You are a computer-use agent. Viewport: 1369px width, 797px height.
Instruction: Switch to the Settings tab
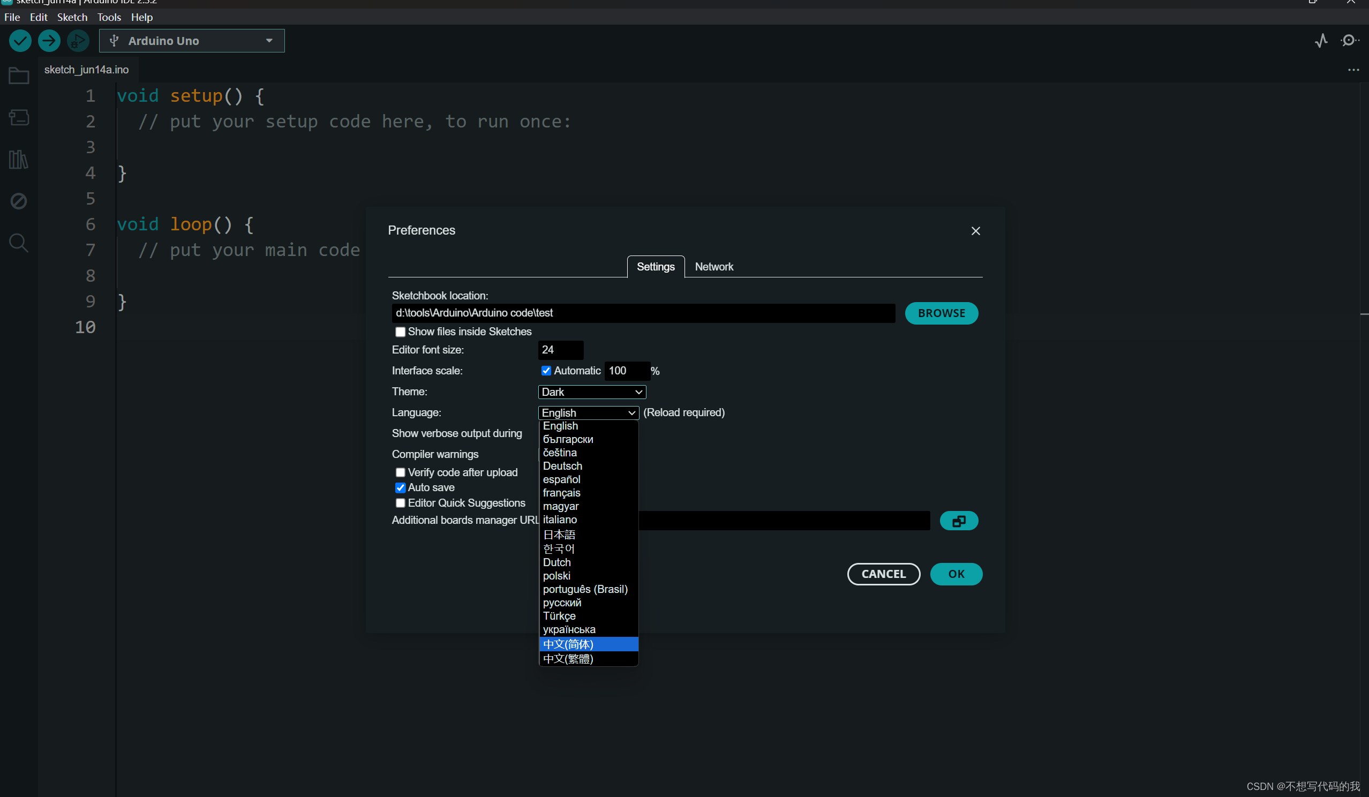pyautogui.click(x=656, y=267)
